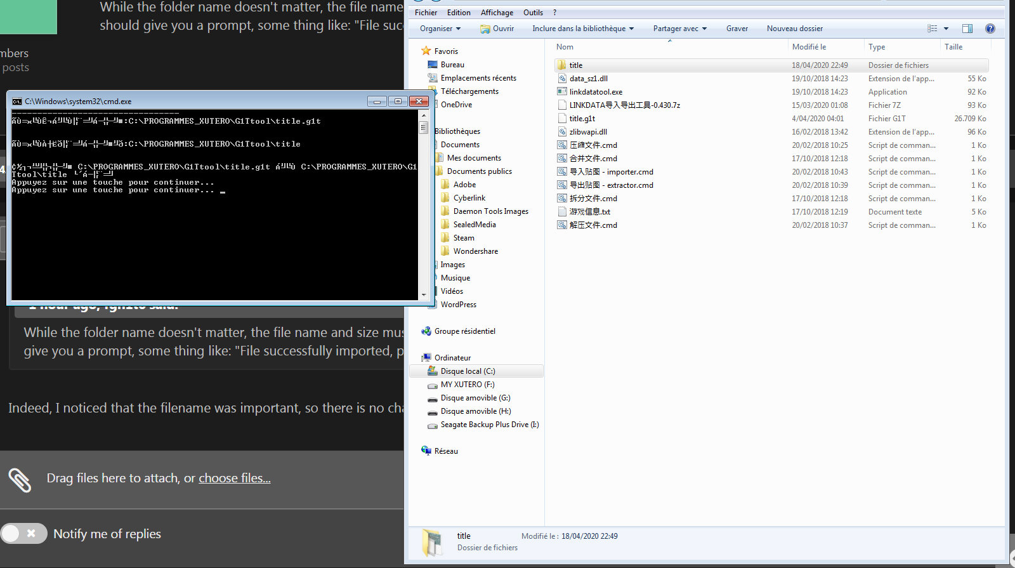Select Cyberlink folder in tree
The image size is (1015, 568).
(x=469, y=198)
